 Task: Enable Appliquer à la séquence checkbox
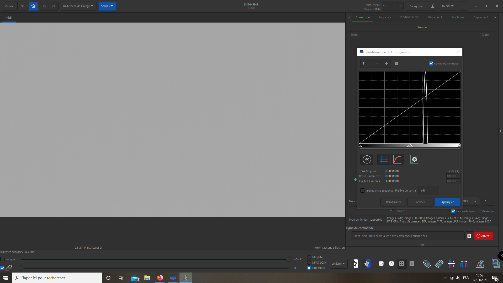pos(362,191)
